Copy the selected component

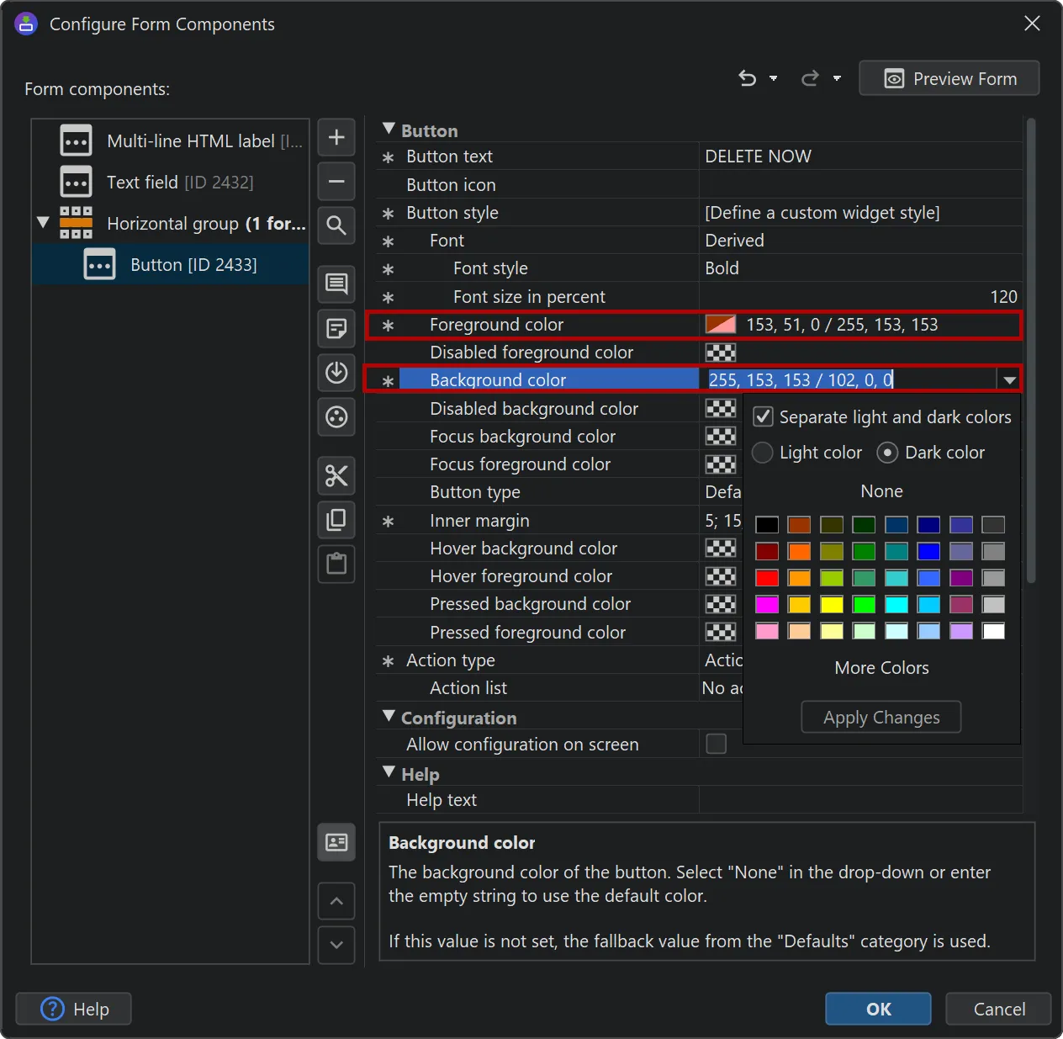336,520
